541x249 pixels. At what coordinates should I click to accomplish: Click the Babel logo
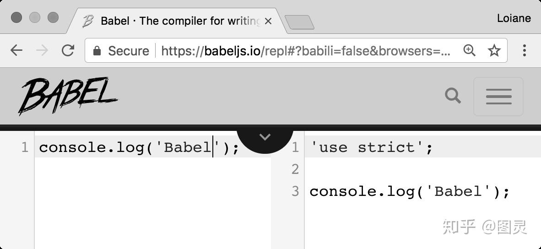point(68,96)
